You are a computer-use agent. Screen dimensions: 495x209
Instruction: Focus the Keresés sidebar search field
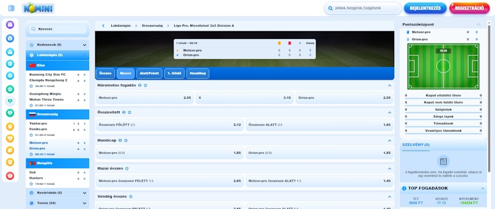pos(58,29)
